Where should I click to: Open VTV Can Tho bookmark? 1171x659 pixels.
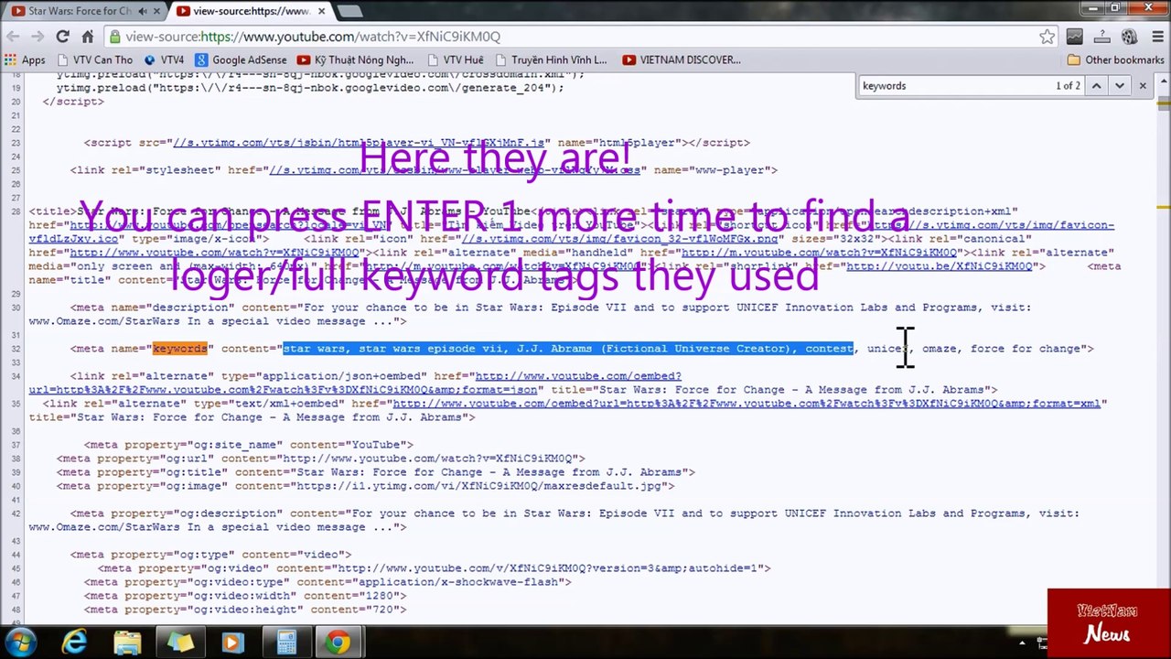coord(93,59)
